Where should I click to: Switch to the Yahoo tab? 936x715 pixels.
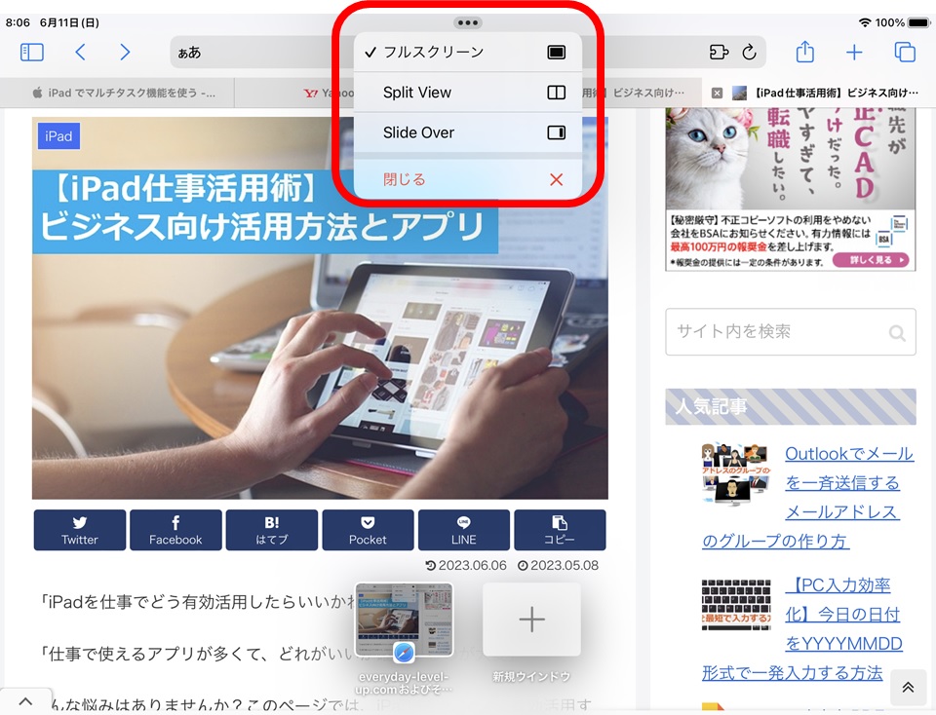coord(329,93)
